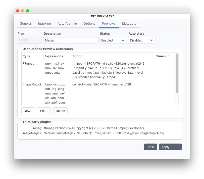Click the Description text field
204x179 pixels.
click(x=71, y=40)
